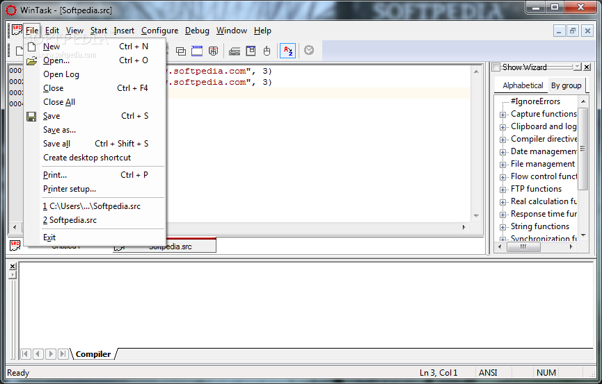Image resolution: width=602 pixels, height=384 pixels.
Task: Click the spy window with hand icon
Action: click(x=213, y=51)
